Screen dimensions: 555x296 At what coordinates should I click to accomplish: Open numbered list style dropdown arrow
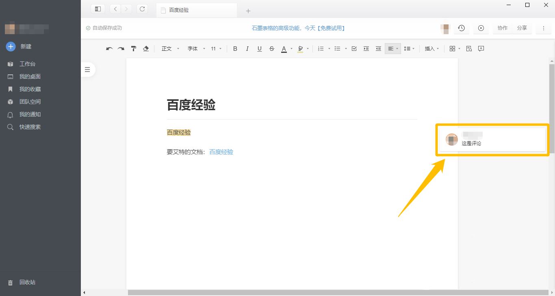329,49
